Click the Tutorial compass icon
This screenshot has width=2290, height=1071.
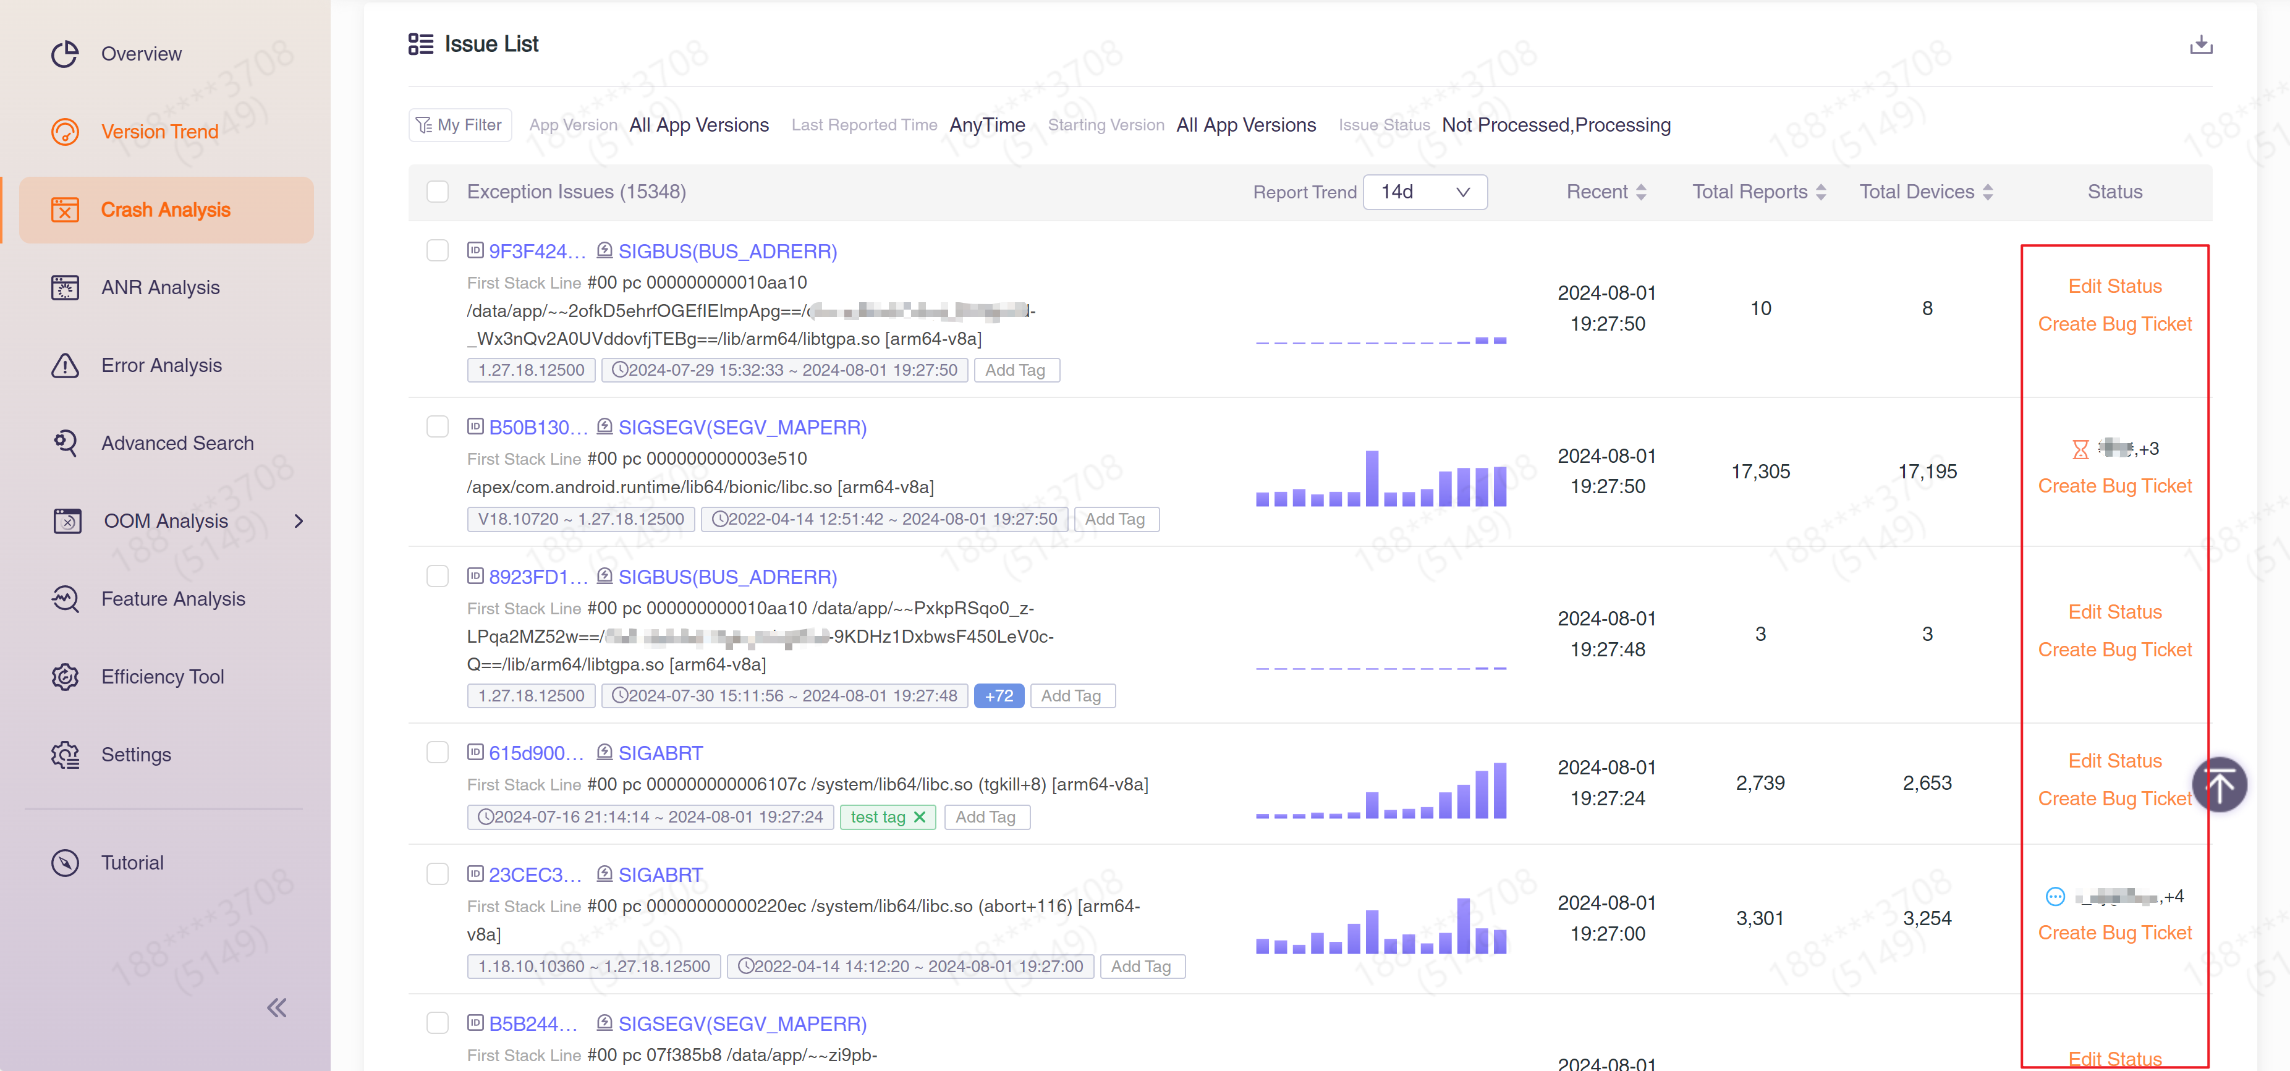click(65, 862)
